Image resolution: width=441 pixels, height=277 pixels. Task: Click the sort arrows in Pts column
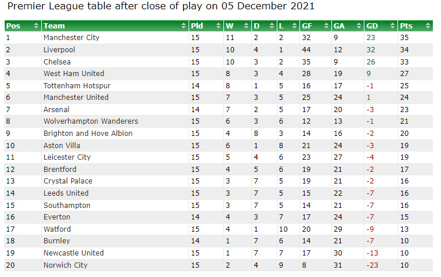tap(428, 26)
